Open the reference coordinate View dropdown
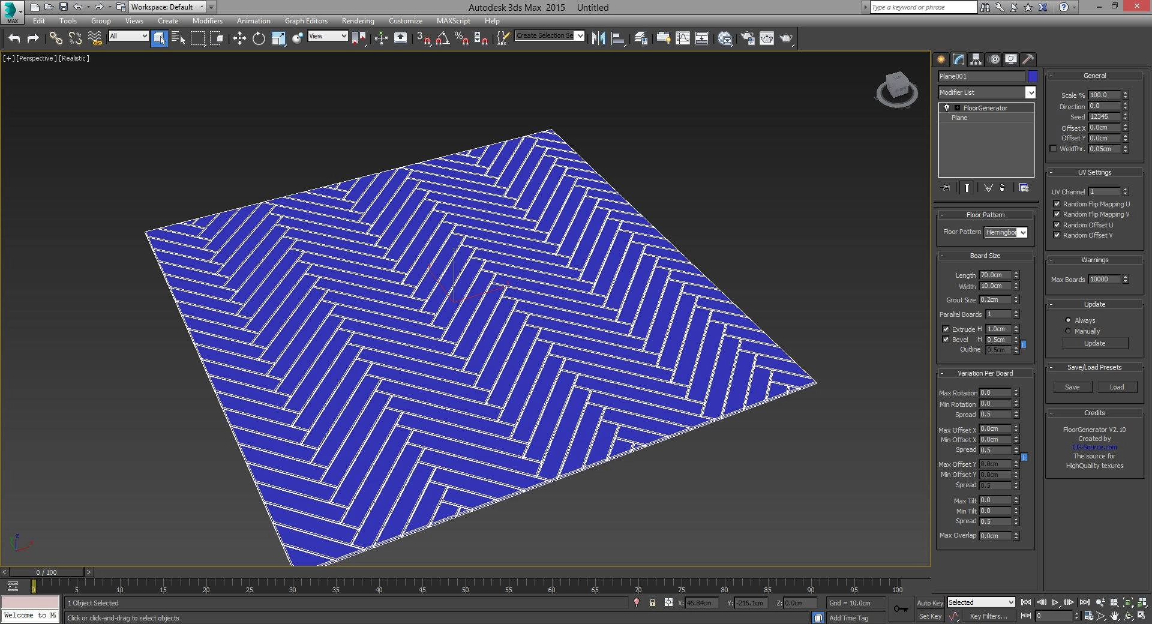 coord(328,36)
